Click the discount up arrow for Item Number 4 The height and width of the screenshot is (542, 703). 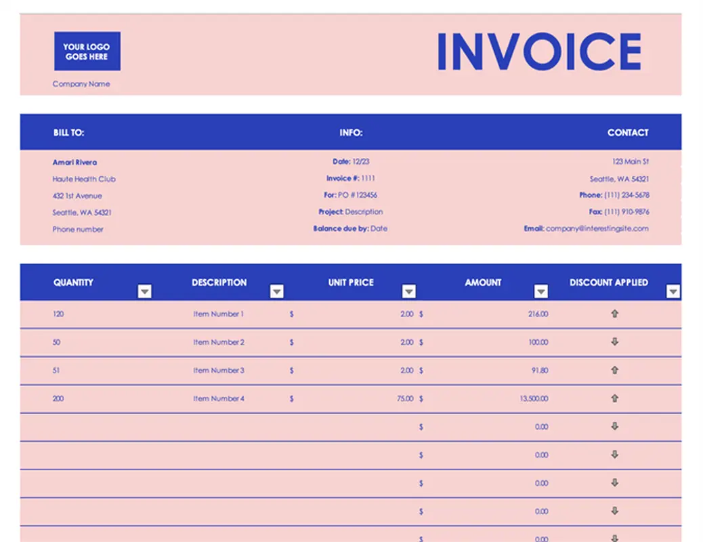(x=614, y=398)
